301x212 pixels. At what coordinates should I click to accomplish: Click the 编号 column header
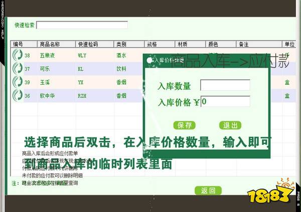(x=18, y=44)
